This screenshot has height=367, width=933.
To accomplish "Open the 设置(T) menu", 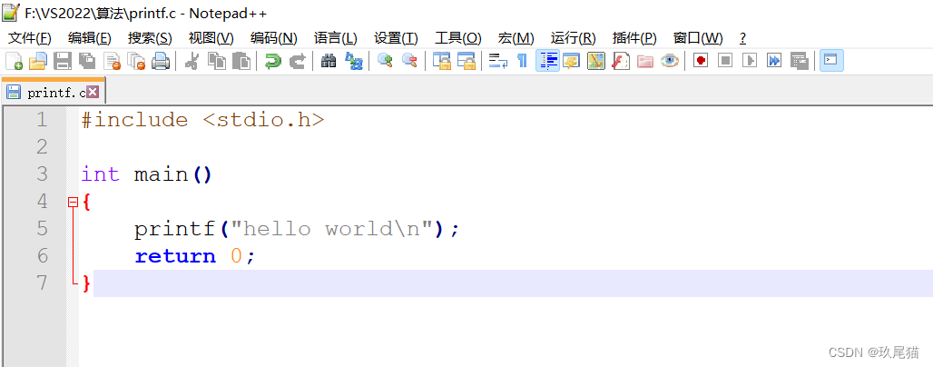I will pos(396,38).
